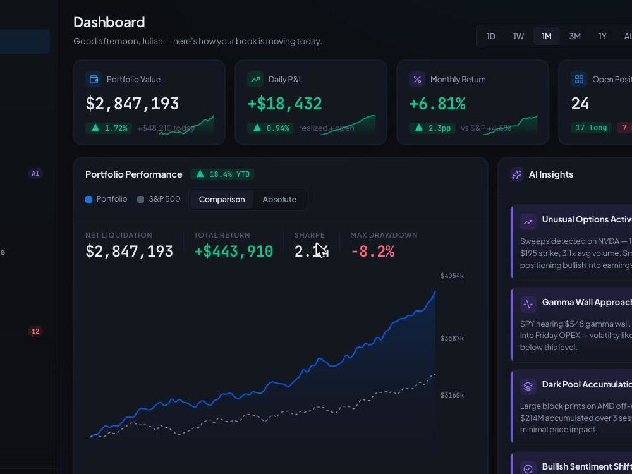This screenshot has height=474, width=632.
Task: Open the Bullish Sentiment Shift insight
Action: coord(571,463)
